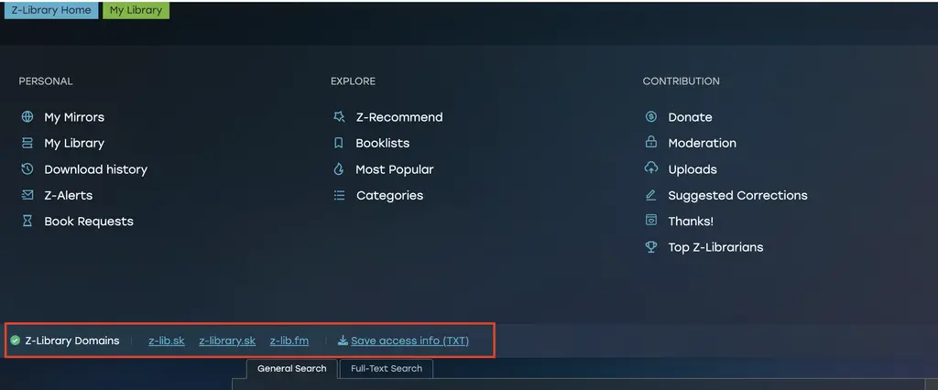Screen dimensions: 938x390
Task: Click the hourglass icon beside Book Requests
Action: (27, 222)
